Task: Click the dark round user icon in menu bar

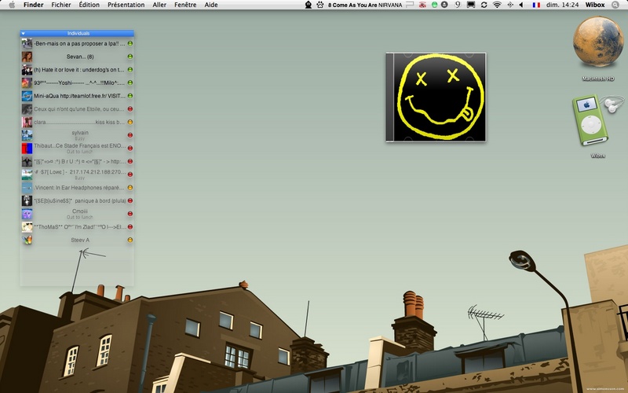Action: pyautogui.click(x=444, y=5)
